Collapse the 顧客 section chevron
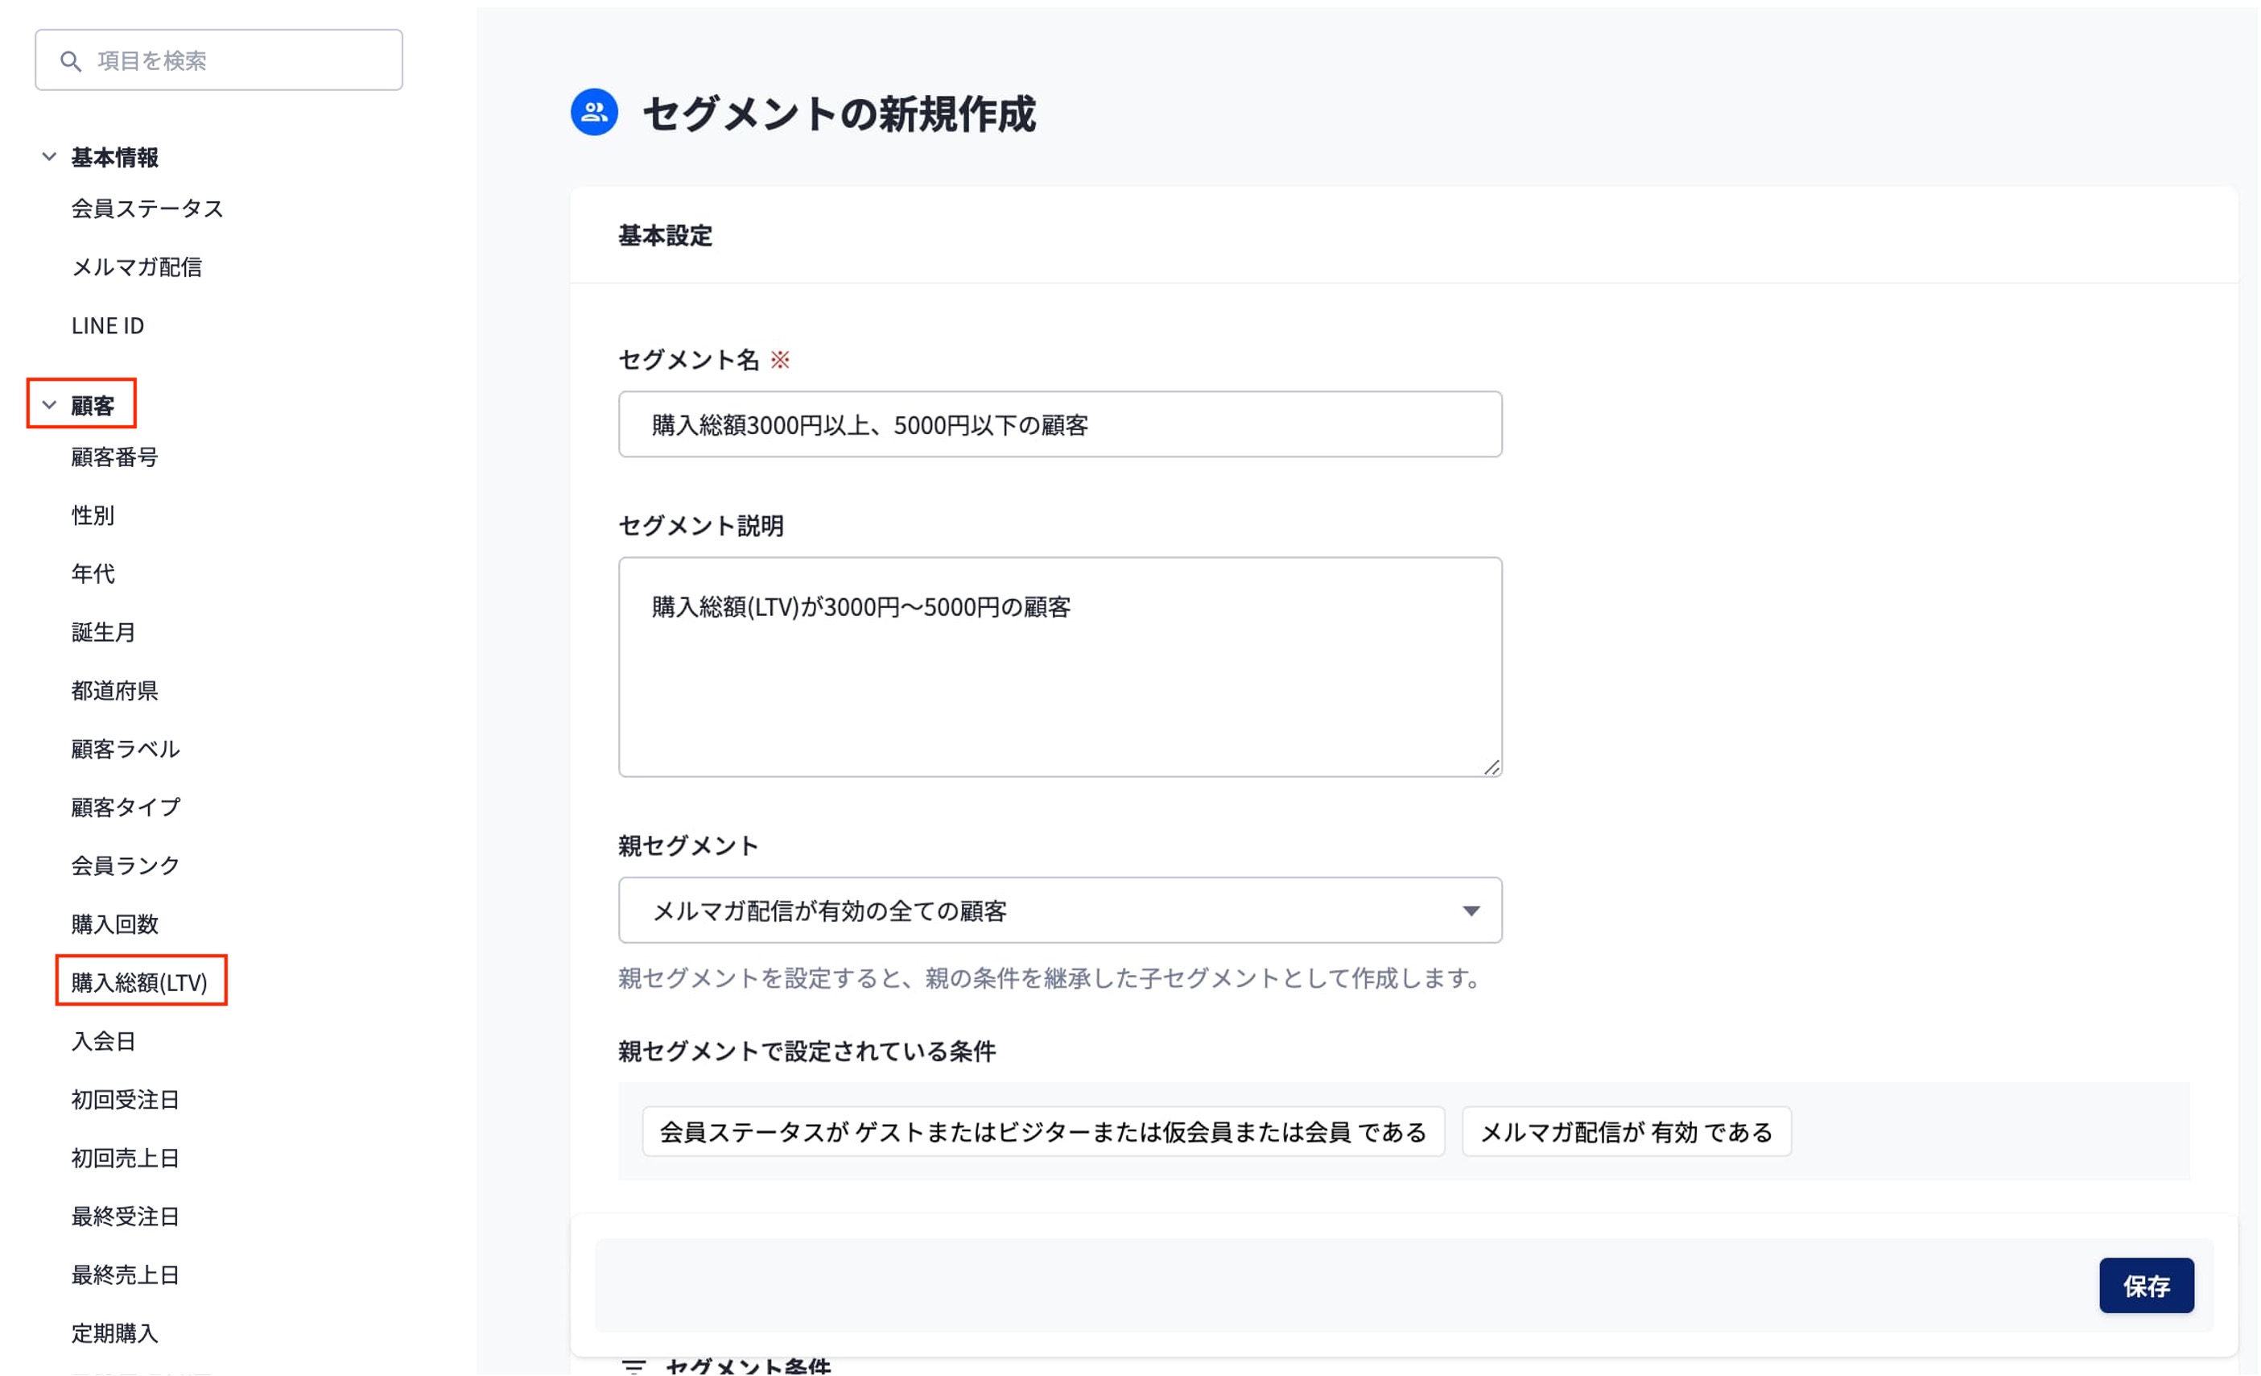Image resolution: width=2261 pixels, height=1376 pixels. coord(50,405)
